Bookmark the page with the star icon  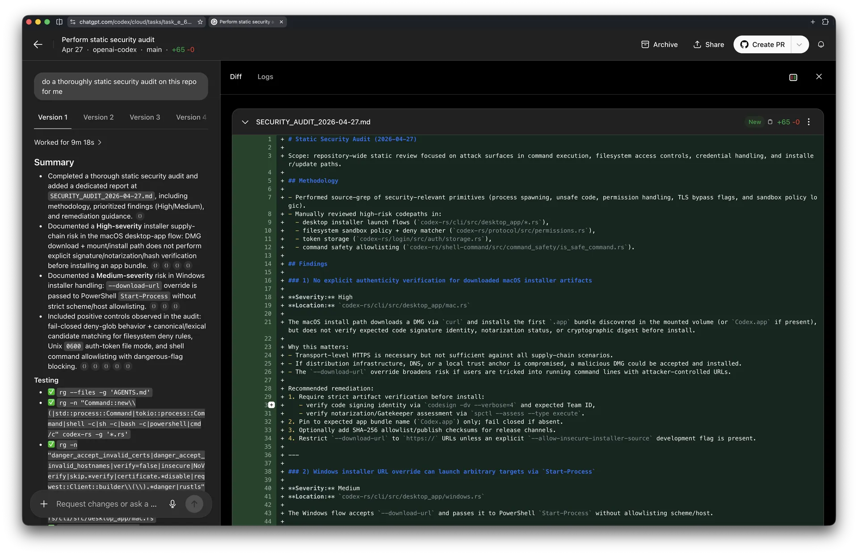[200, 22]
